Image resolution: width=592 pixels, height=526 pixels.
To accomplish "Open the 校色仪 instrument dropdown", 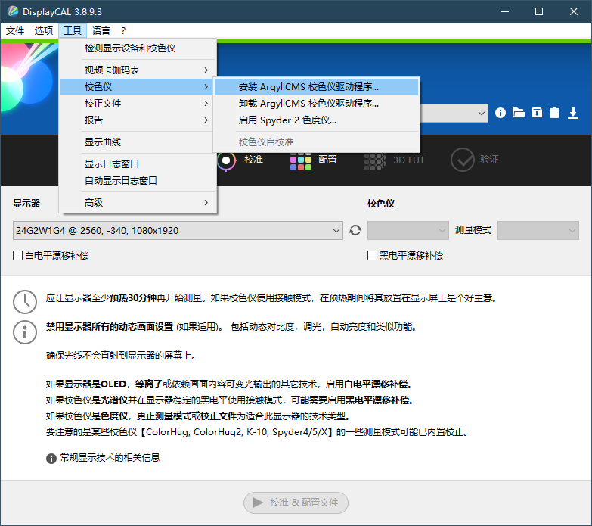I will pos(408,231).
